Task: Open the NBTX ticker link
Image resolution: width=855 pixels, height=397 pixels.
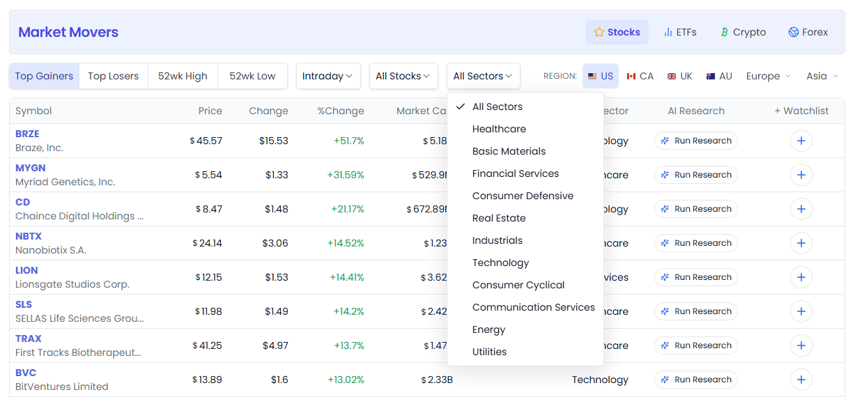Action: pos(29,236)
